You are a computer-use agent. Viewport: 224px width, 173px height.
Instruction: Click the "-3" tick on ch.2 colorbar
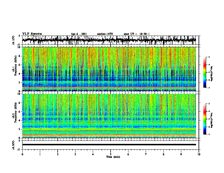point(209,104)
